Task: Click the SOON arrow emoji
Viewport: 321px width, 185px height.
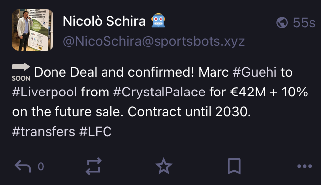Action: 21,72
